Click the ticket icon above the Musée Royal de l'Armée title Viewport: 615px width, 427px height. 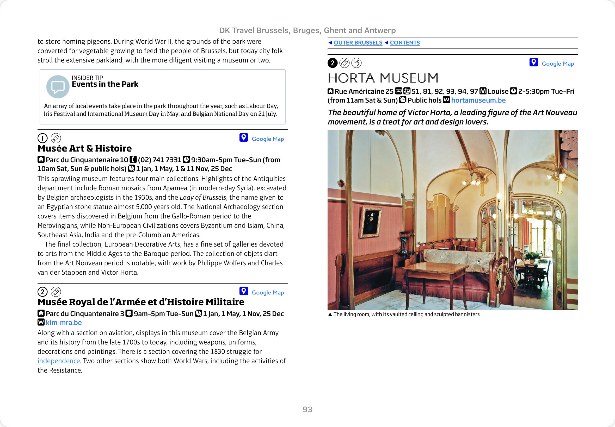point(56,292)
